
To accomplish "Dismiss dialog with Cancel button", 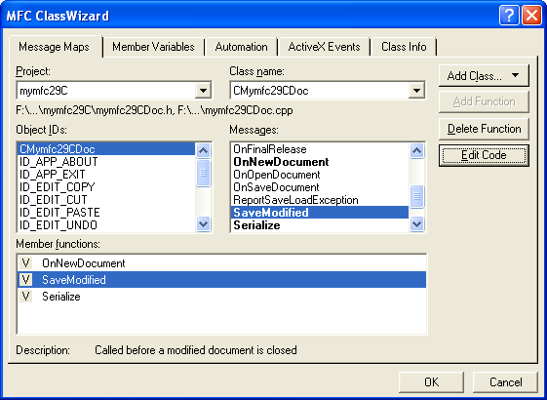I will click(x=505, y=381).
